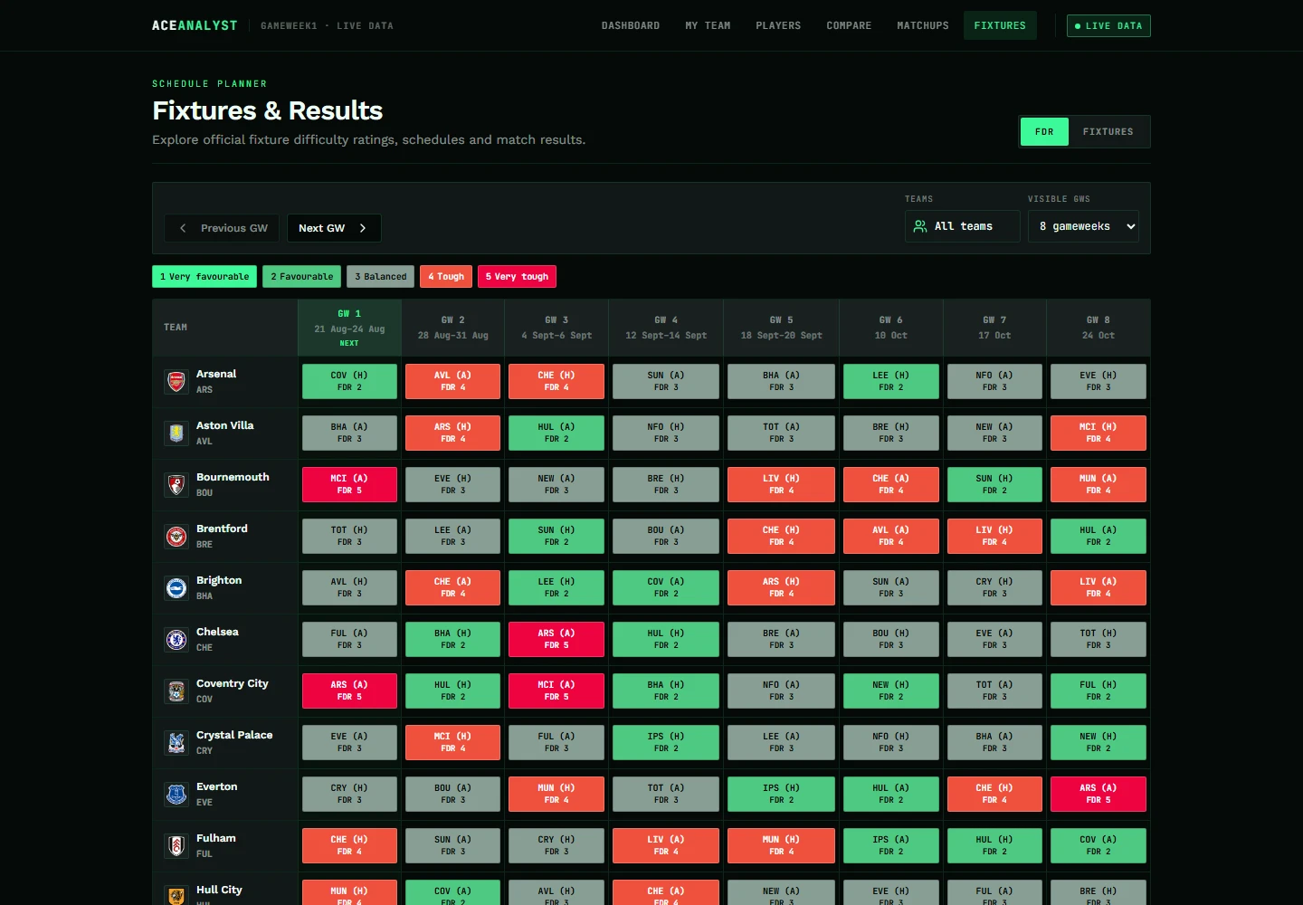Click the Brentford club crest icon
The height and width of the screenshot is (905, 1303).
click(x=176, y=537)
